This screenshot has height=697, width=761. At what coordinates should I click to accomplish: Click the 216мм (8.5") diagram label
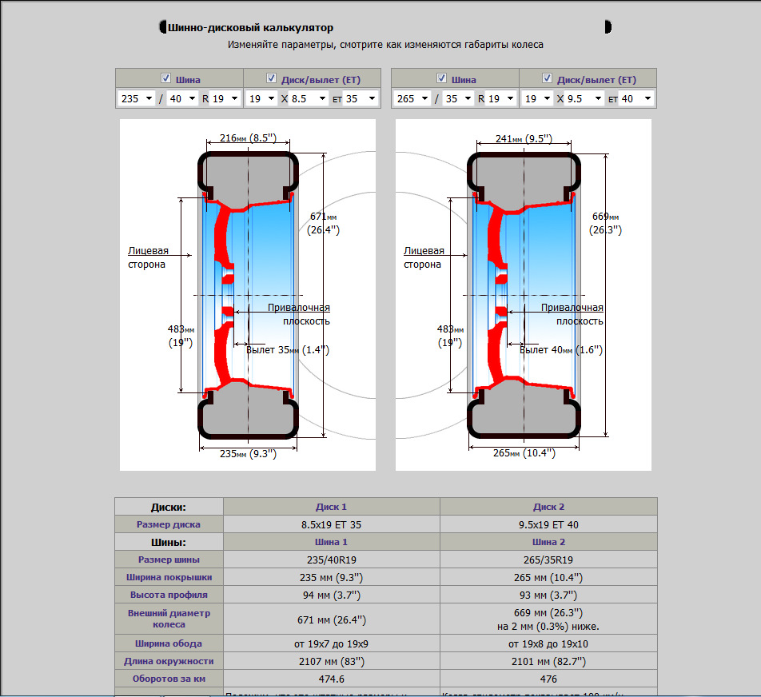point(248,137)
